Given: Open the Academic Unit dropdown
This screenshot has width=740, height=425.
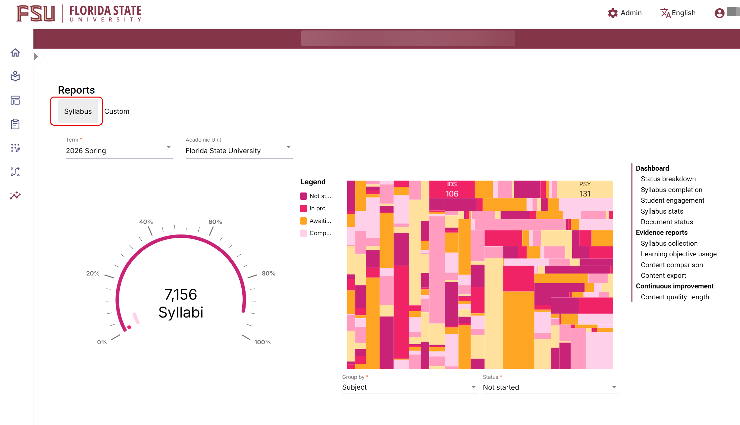Looking at the screenshot, I should pos(239,150).
